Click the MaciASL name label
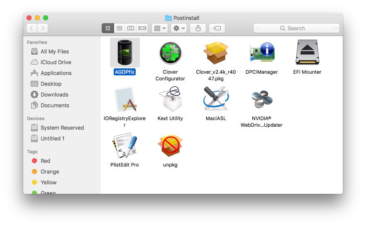This screenshot has width=366, height=227. point(216,118)
